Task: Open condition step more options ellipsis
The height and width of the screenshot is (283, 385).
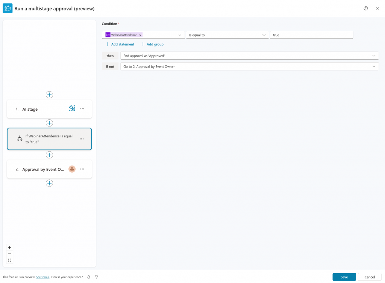Action: point(82,139)
